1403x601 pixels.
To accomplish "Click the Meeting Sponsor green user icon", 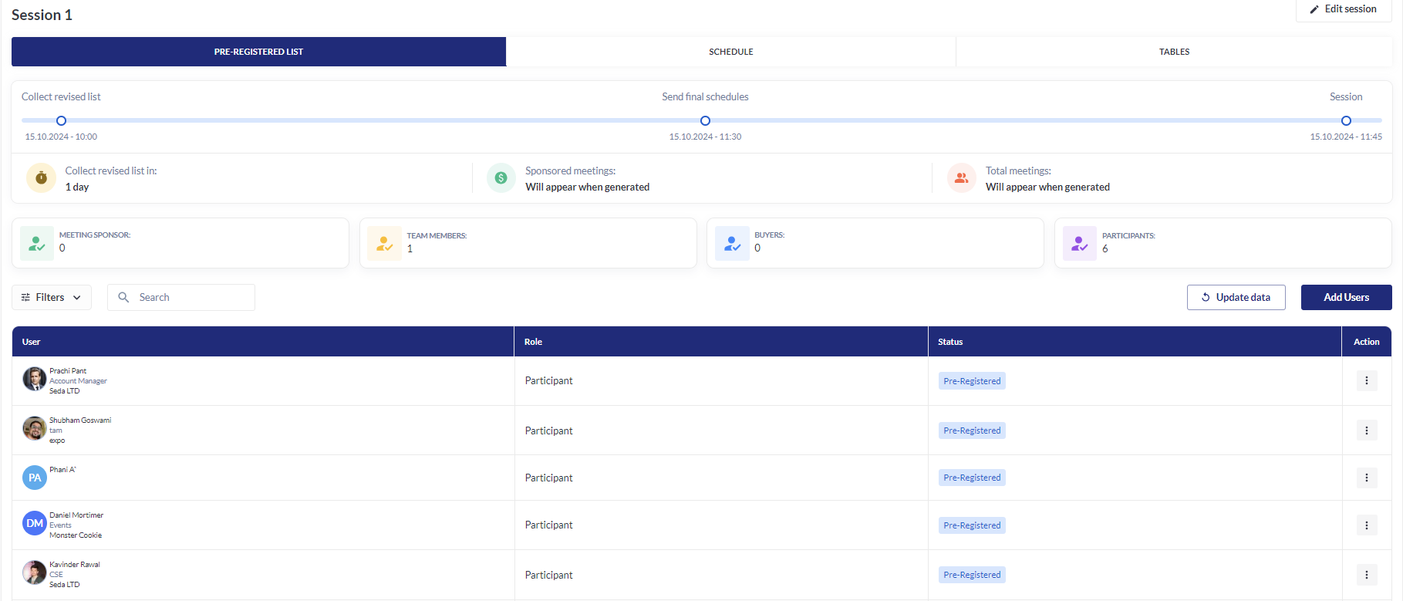I will (36, 243).
